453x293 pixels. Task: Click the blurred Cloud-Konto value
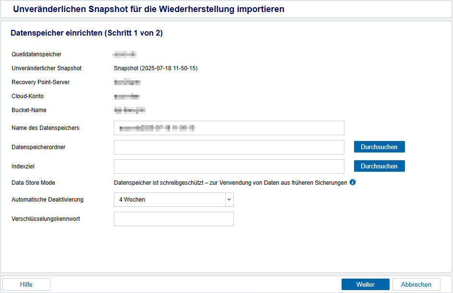coord(127,96)
